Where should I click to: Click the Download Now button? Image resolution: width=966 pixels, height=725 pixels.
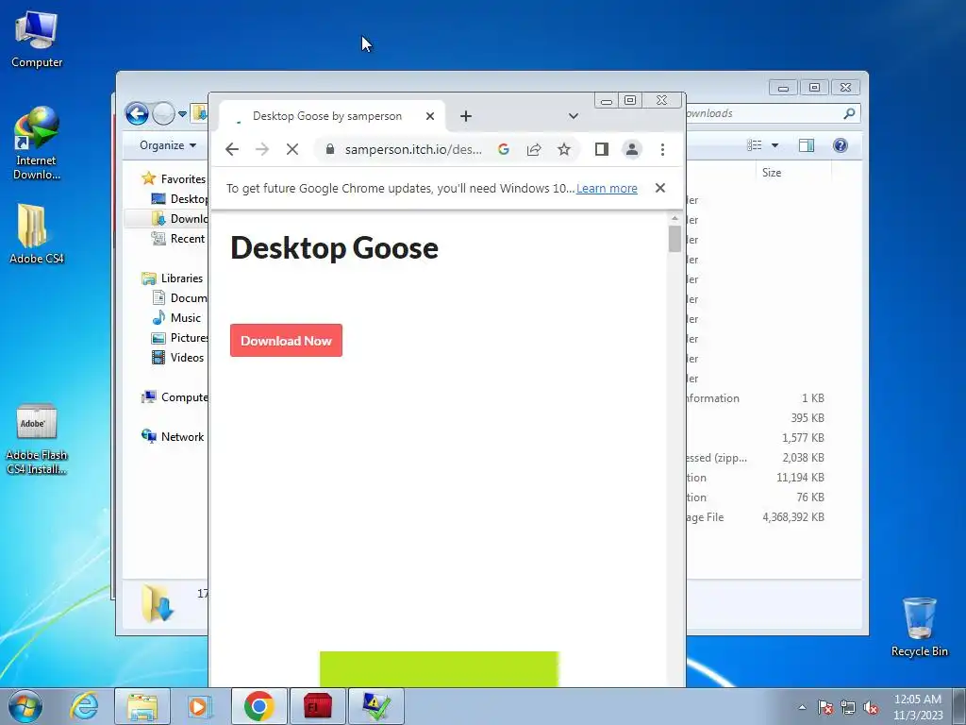point(286,340)
